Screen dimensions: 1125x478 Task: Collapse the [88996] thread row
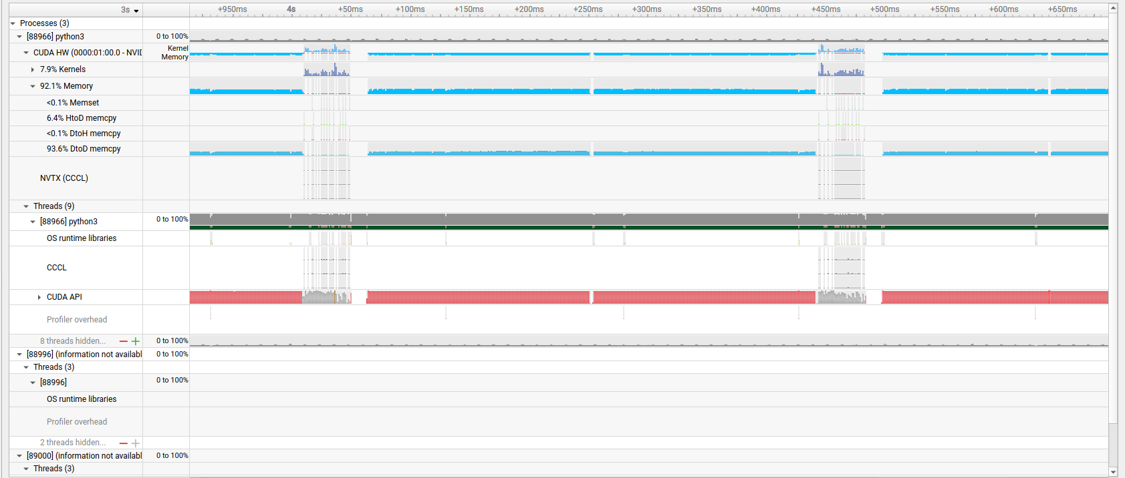point(33,383)
